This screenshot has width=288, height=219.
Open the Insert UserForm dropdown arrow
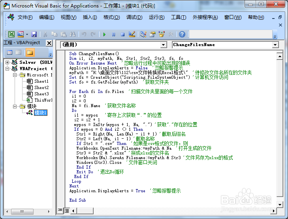click(x=27, y=34)
